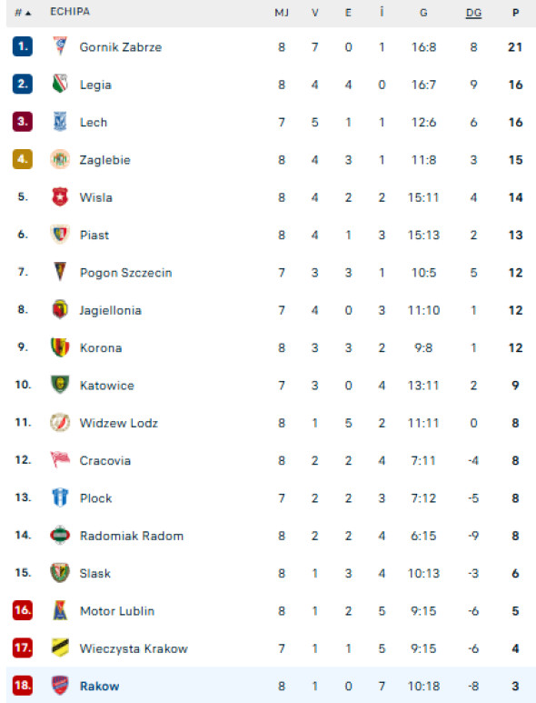Click the Rakow team crest
This screenshot has height=703, width=536.
pyautogui.click(x=60, y=685)
